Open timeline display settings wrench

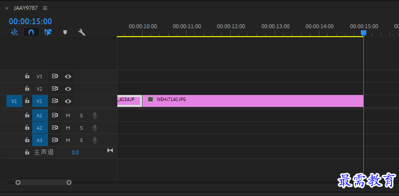[81, 32]
